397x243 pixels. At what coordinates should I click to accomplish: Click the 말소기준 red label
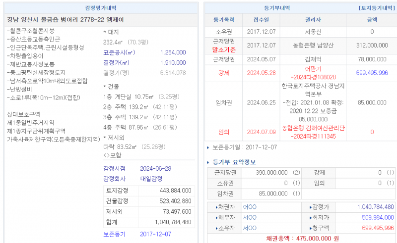click(x=224, y=50)
